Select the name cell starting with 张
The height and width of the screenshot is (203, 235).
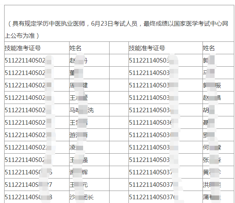pos(212,160)
